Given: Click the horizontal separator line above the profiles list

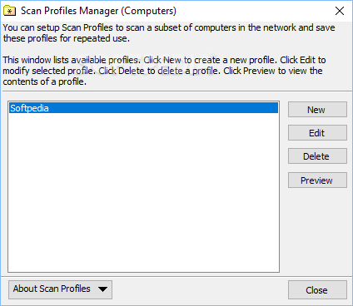Looking at the screenshot, I should (176, 91).
